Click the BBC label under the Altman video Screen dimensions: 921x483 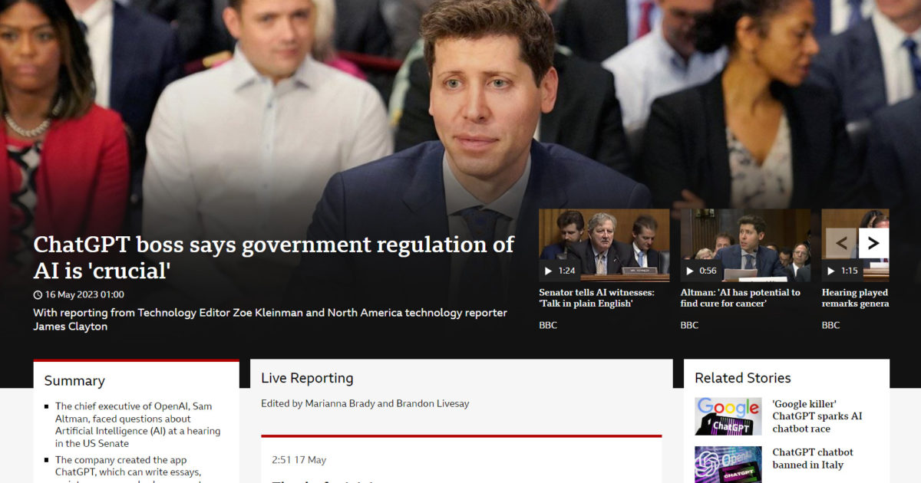pyautogui.click(x=689, y=325)
